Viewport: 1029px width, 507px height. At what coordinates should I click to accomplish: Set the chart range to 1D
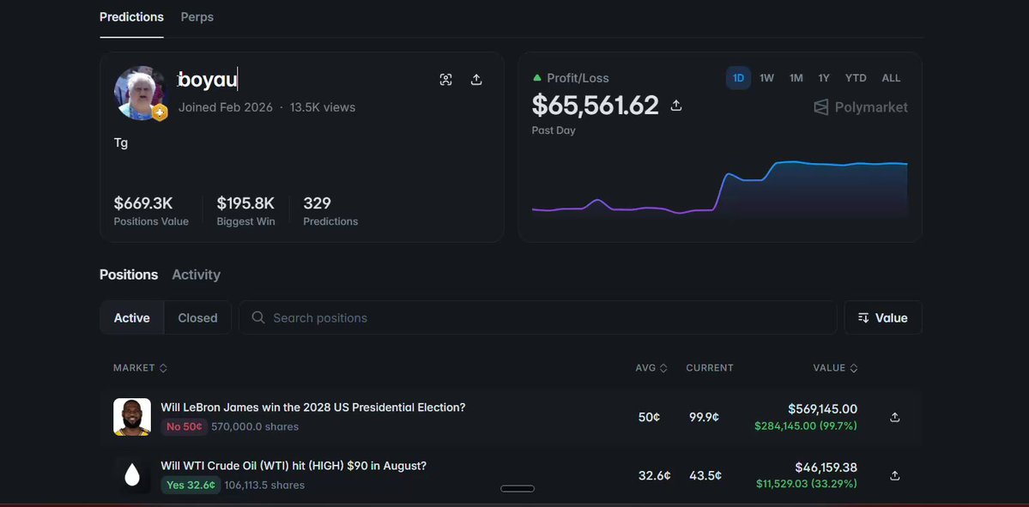(x=738, y=78)
